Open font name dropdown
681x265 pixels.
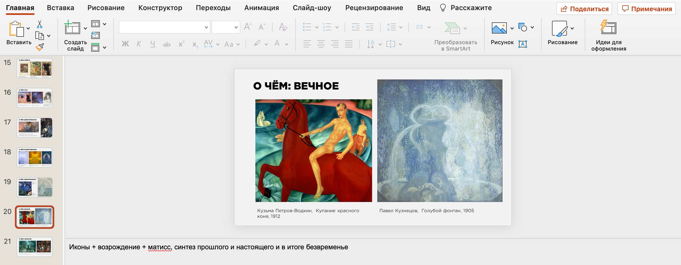tap(206, 27)
